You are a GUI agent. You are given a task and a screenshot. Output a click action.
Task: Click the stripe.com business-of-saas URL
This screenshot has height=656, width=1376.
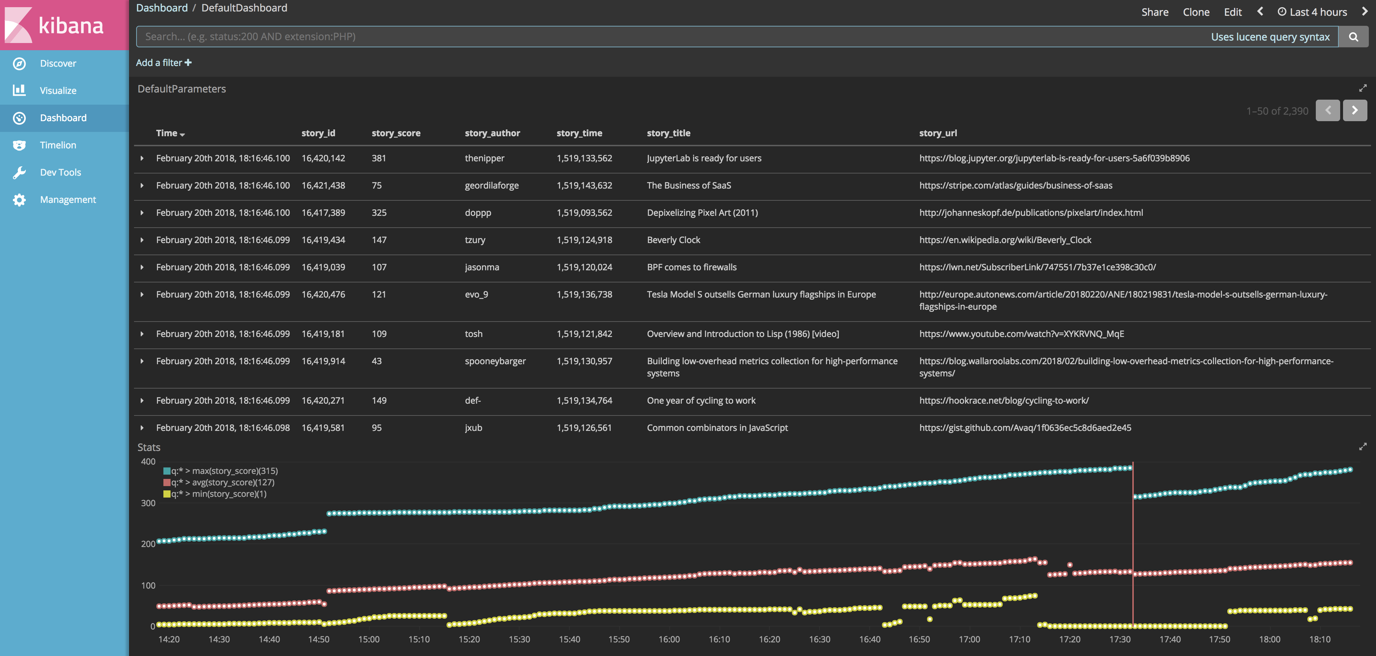point(1016,185)
